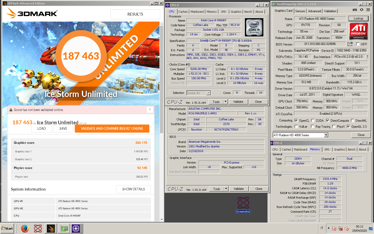
Task: Click the 3DMark title bar app icon
Action: (5, 3)
